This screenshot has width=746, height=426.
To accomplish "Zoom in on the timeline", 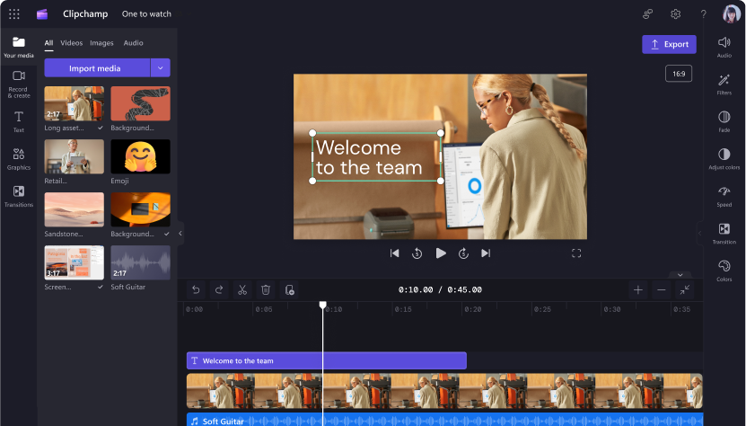I will (x=638, y=289).
